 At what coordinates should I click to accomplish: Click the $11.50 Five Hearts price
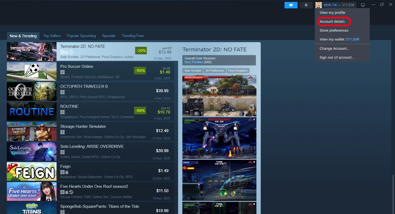point(162,191)
